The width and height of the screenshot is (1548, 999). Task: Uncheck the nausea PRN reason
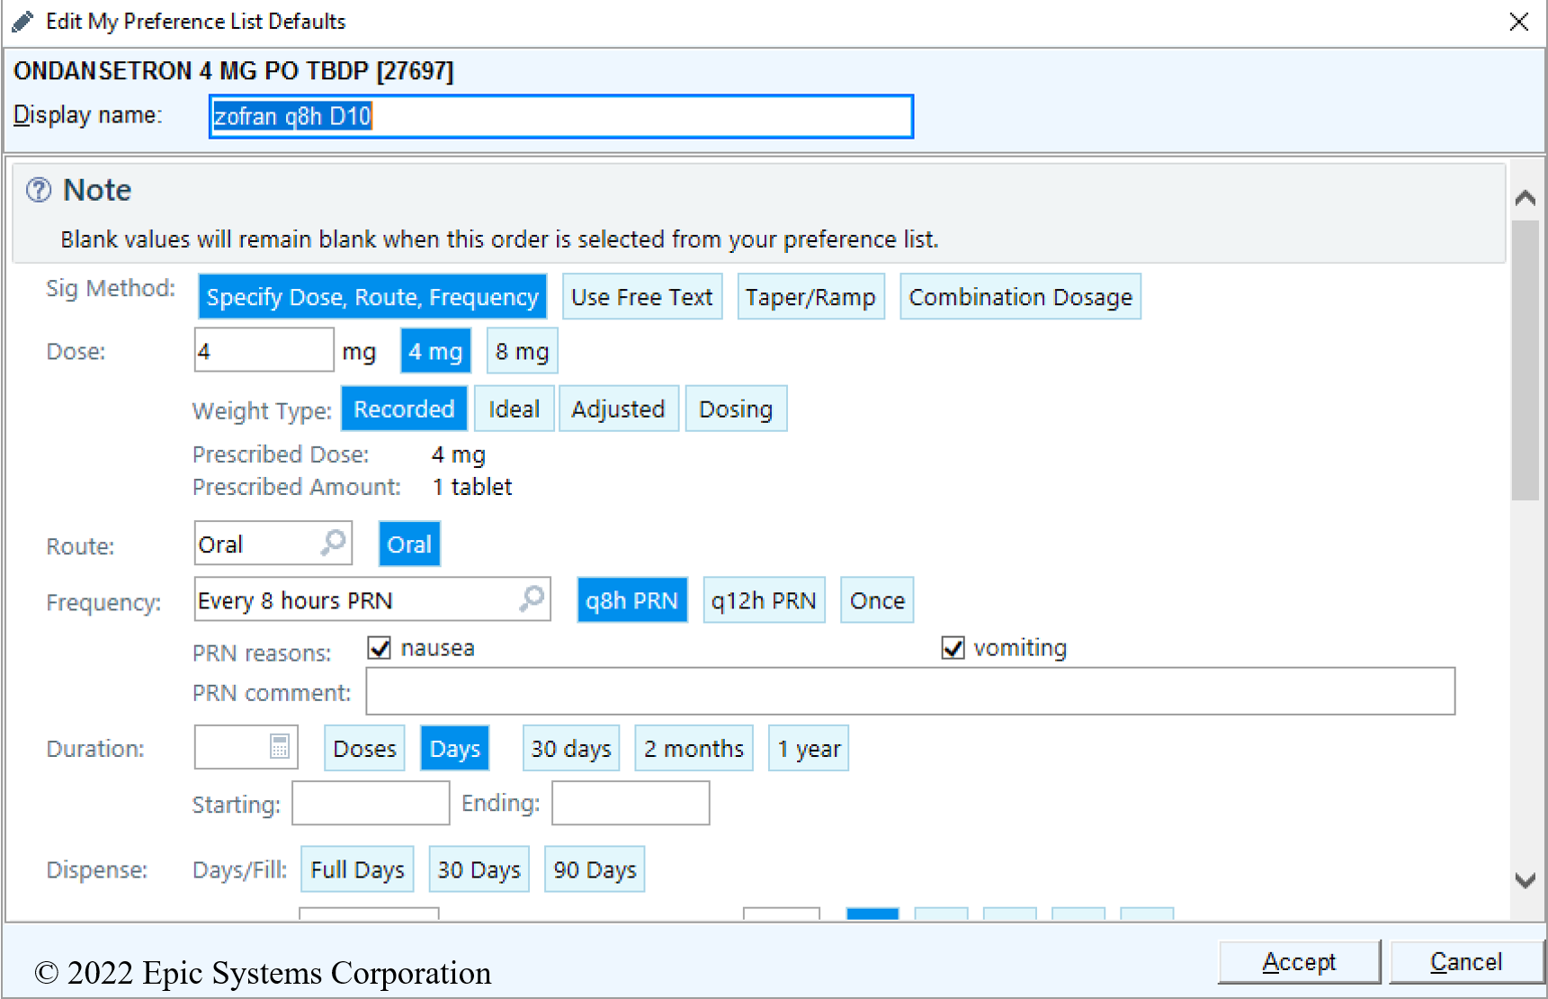pyautogui.click(x=380, y=648)
